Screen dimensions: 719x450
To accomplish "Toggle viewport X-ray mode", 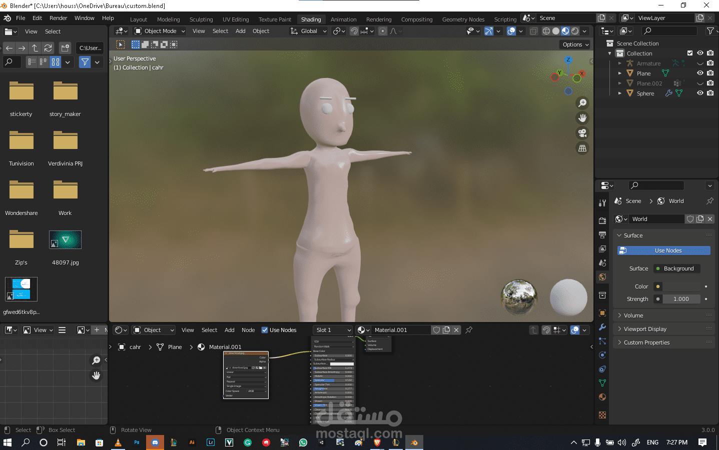I will pyautogui.click(x=534, y=31).
